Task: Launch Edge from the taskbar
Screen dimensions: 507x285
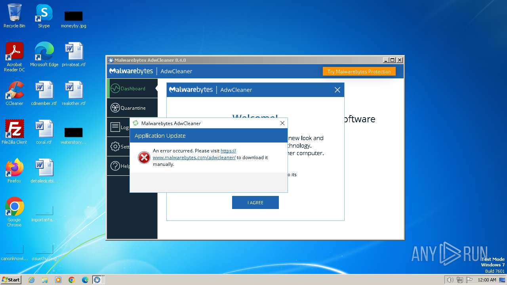Action: click(x=85, y=280)
